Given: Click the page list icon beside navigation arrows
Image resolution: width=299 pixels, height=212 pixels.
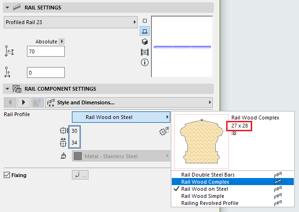Looking at the screenshot, I should (37, 102).
